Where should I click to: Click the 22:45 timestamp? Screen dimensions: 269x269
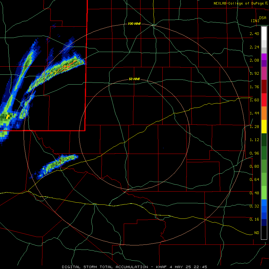click(200, 267)
